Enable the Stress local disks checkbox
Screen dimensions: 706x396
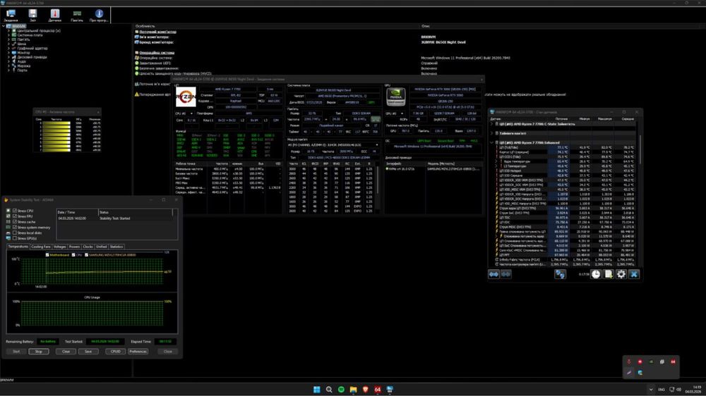[15, 233]
